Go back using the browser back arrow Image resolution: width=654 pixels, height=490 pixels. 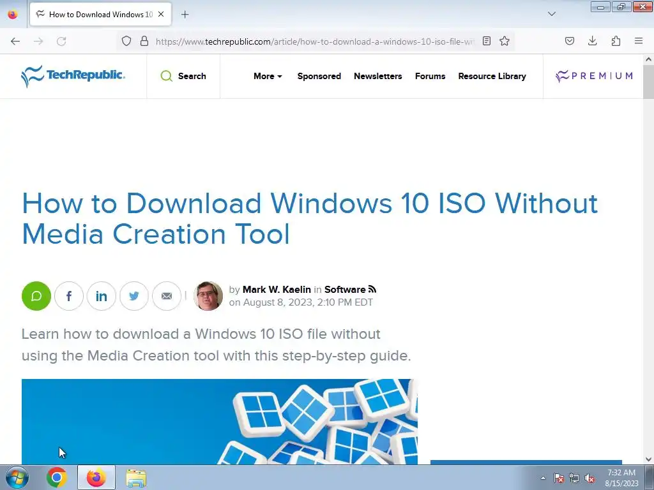tap(15, 41)
